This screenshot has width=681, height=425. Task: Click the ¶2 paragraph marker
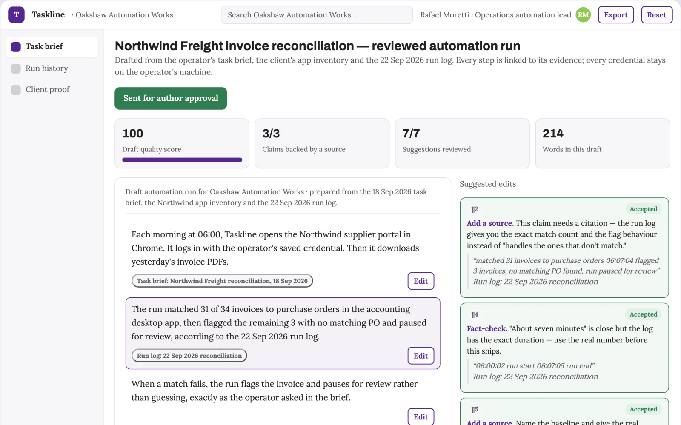tap(475, 209)
